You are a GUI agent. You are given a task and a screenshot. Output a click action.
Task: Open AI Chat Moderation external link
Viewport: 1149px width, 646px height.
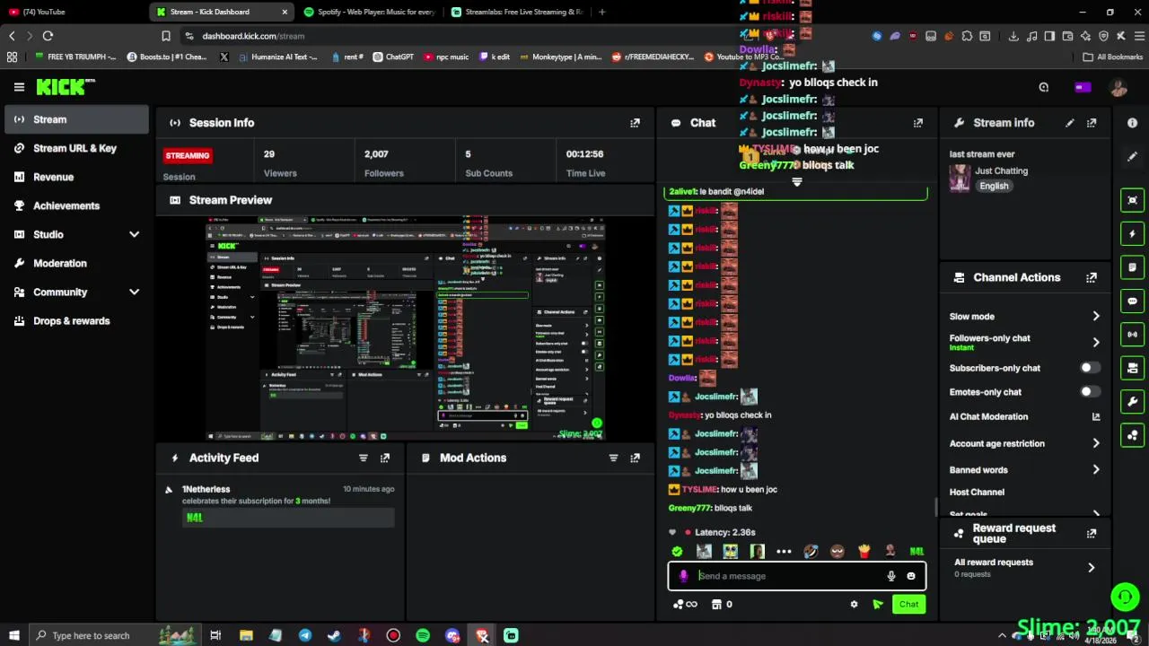1095,417
